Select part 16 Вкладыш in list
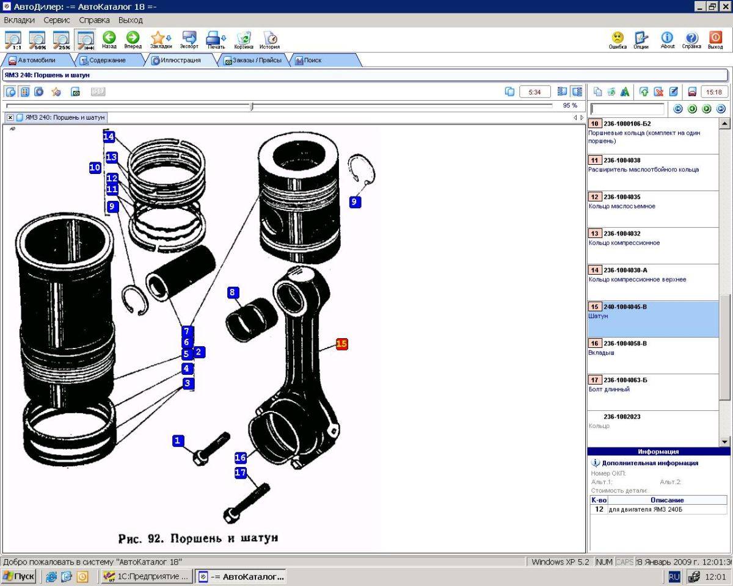Screen dimensions: 733x586 [653, 355]
